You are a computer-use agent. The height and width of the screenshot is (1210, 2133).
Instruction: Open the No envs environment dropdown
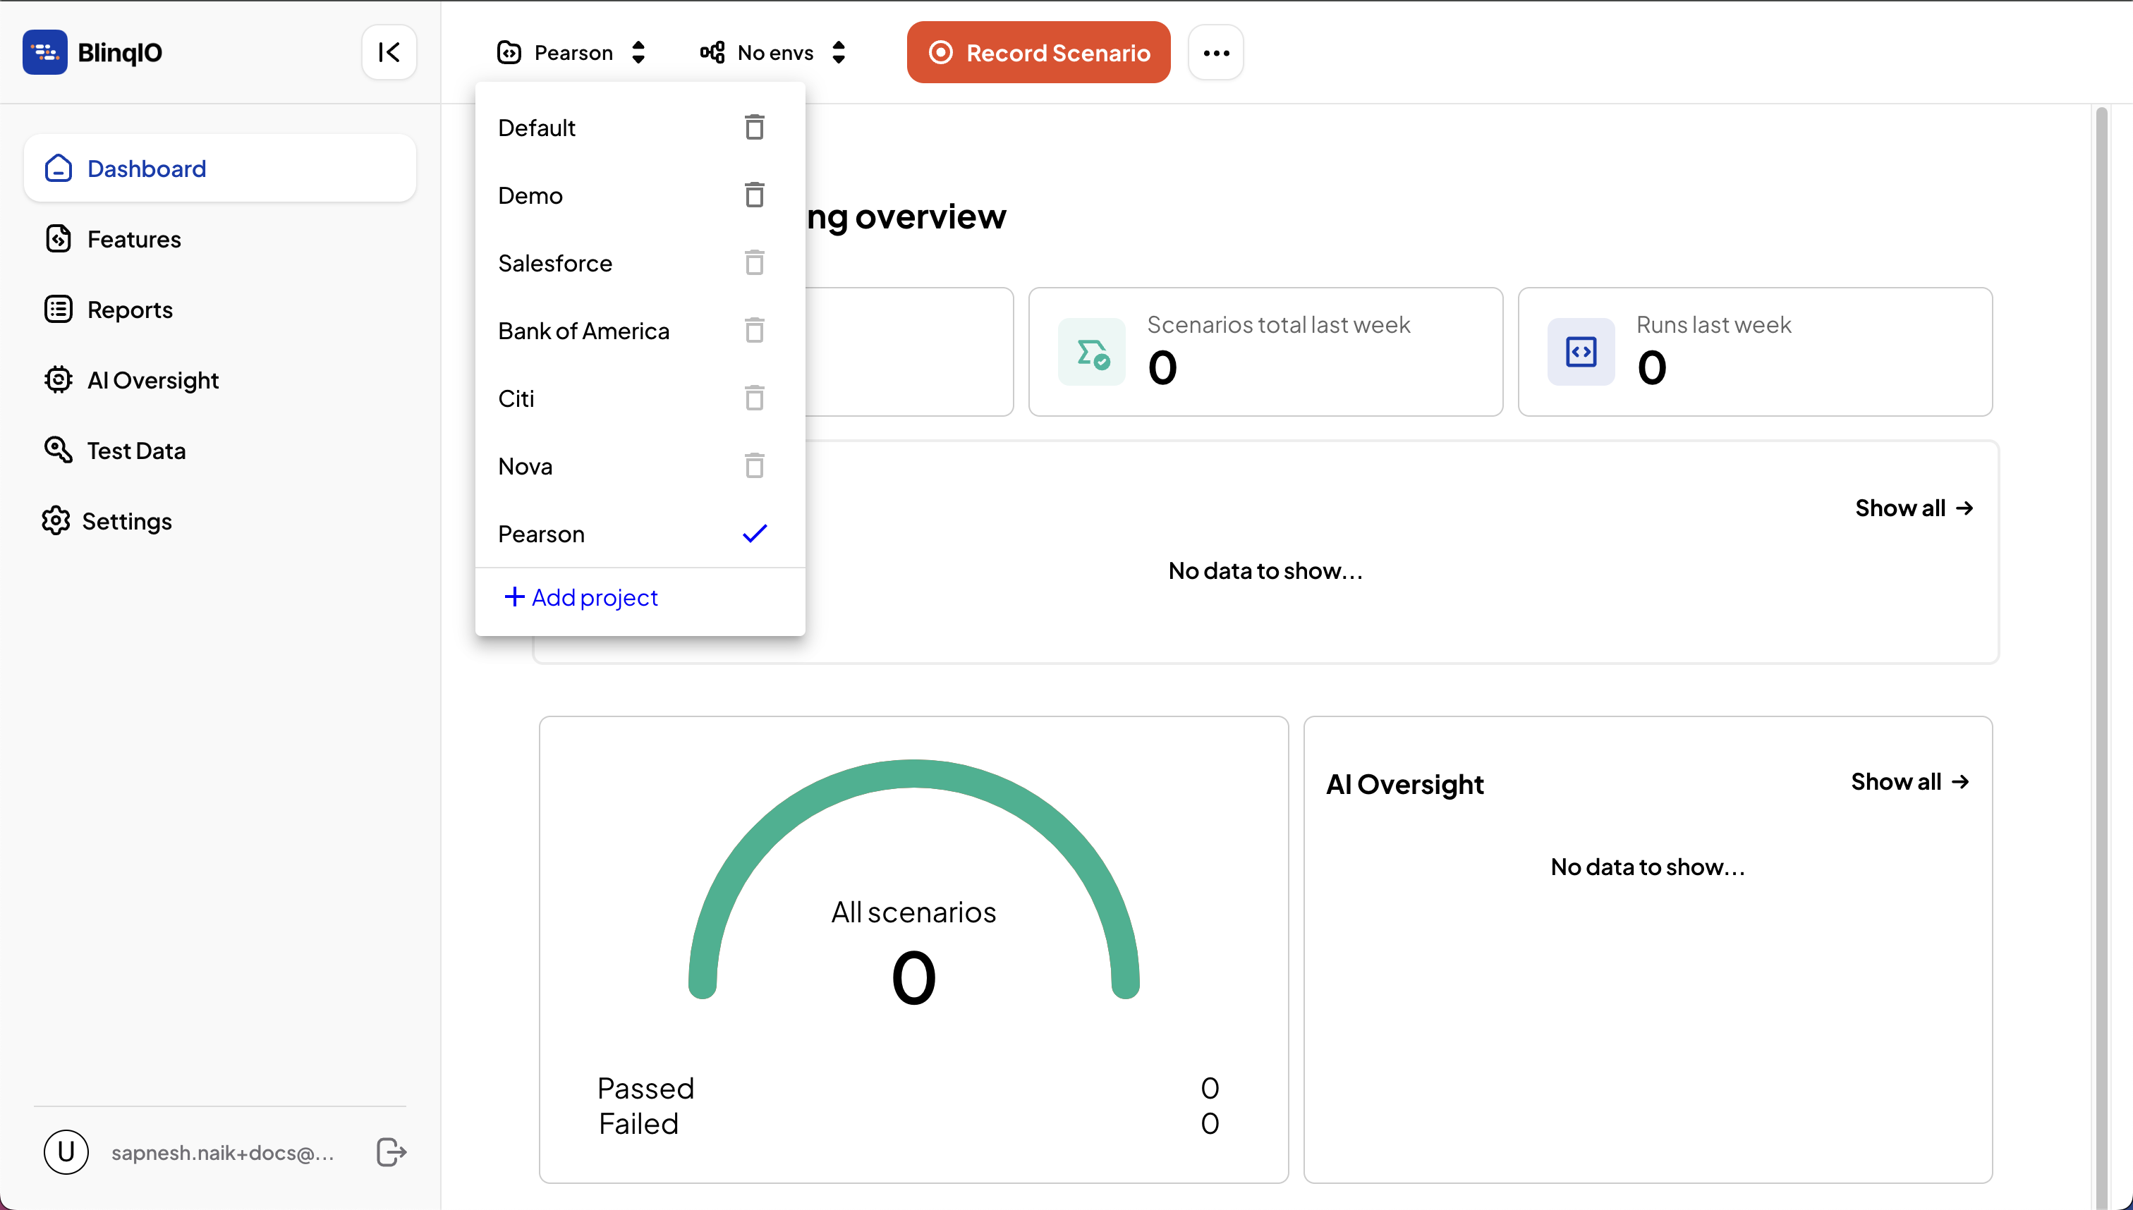(x=773, y=52)
